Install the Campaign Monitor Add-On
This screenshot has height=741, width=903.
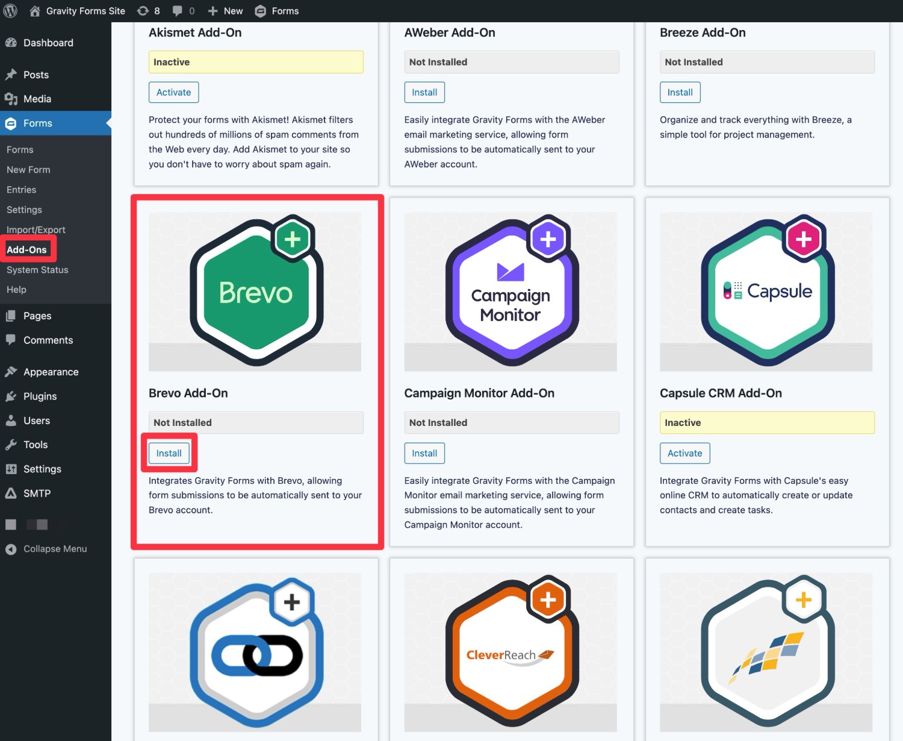(424, 453)
